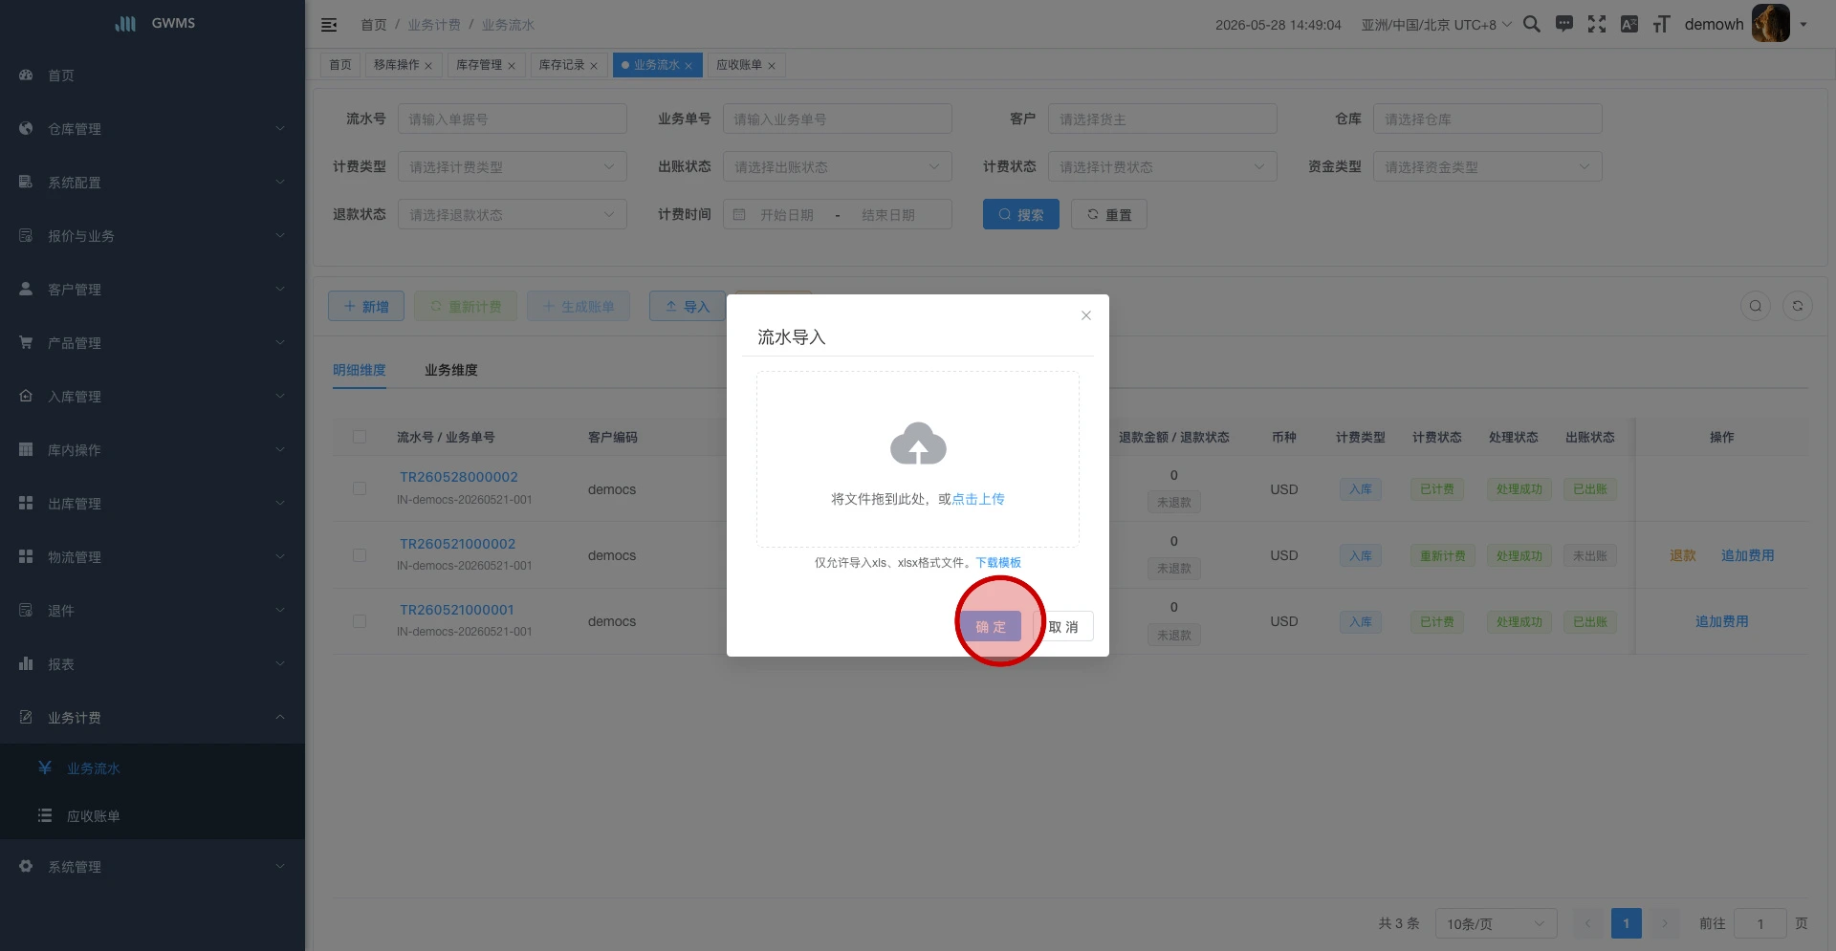Select the 明细维度 tab
The width and height of the screenshot is (1836, 951).
point(360,370)
